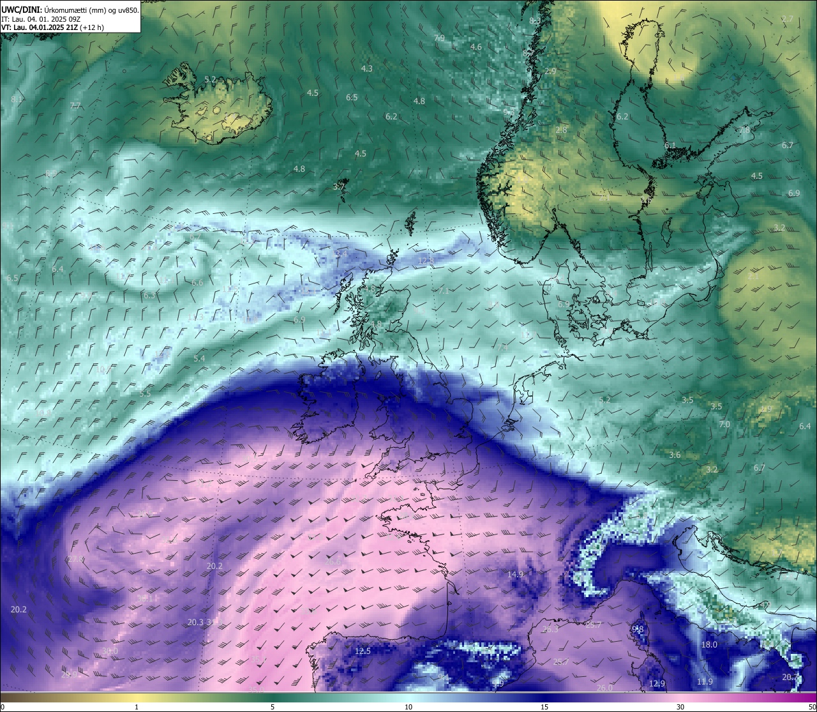This screenshot has height=712, width=817.
Task: Click the 'IT: Lau. 04. 01. 2025 09Z' line
Action: click(x=41, y=19)
